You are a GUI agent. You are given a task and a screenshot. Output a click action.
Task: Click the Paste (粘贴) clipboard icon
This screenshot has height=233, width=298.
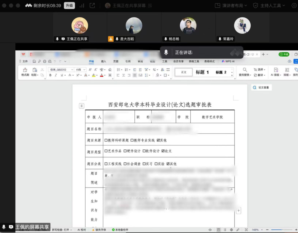(34, 70)
